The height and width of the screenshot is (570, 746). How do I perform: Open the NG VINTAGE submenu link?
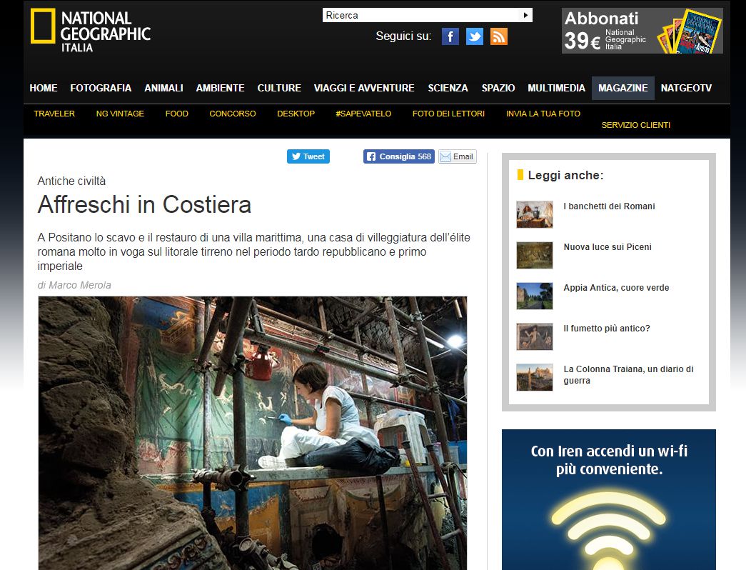pos(120,114)
